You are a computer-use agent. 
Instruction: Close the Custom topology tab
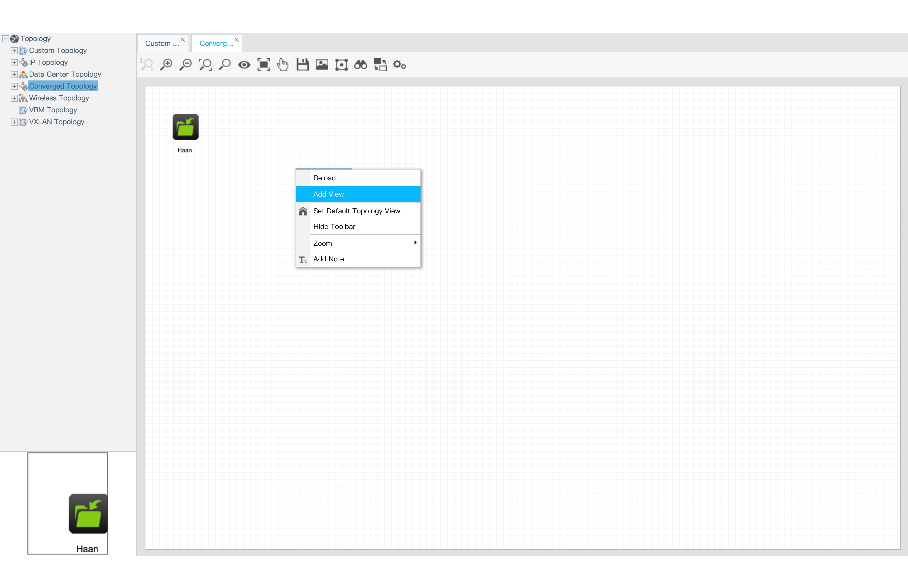[183, 39]
